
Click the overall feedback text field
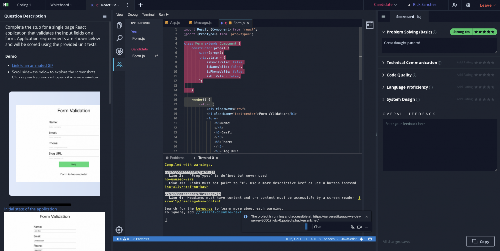440,145
